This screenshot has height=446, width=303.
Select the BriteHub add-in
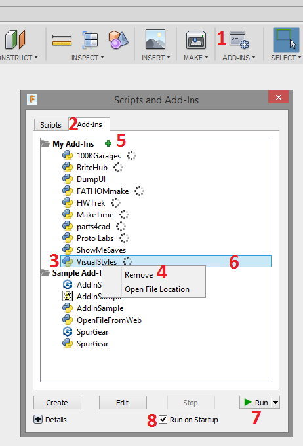92,167
